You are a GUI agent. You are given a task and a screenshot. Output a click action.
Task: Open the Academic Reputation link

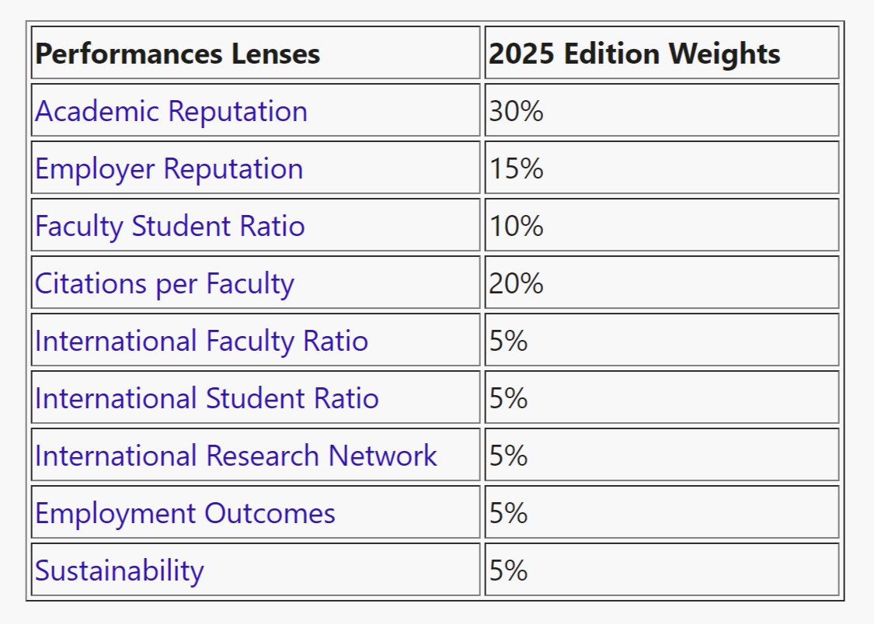(x=171, y=111)
